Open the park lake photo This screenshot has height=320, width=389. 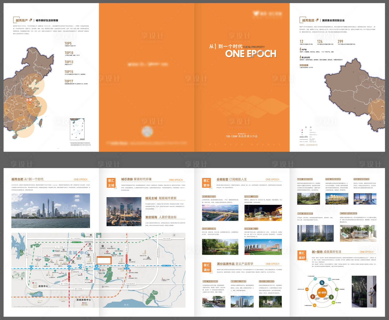(x=220, y=247)
